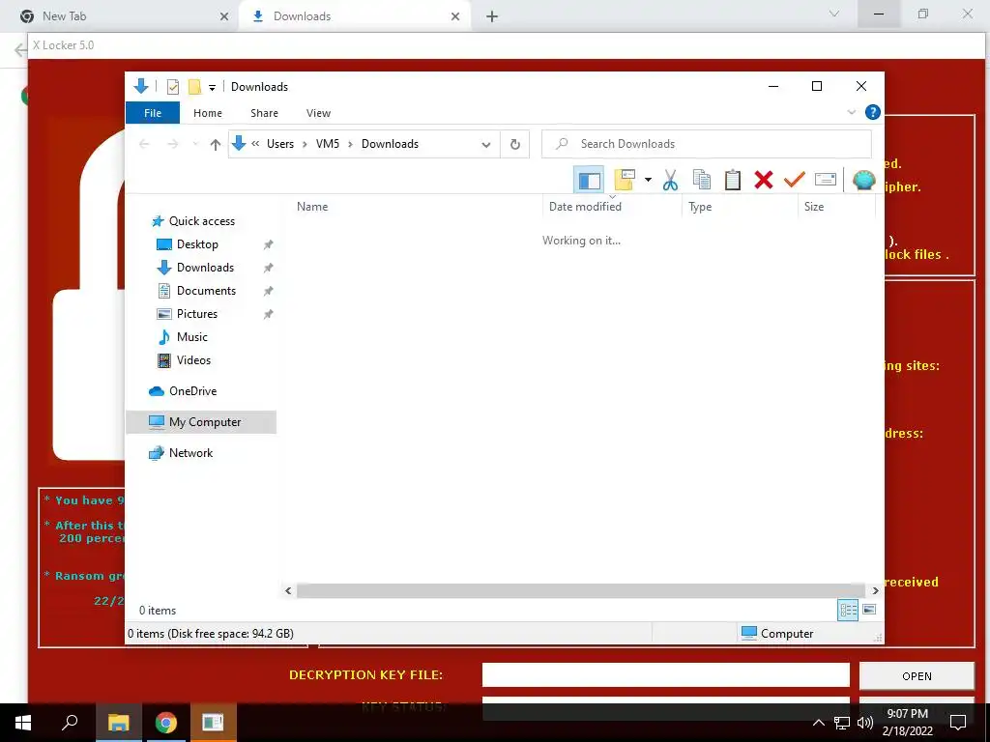This screenshot has width=990, height=742.
Task: Open Explorer help question mark icon
Action: click(x=873, y=112)
